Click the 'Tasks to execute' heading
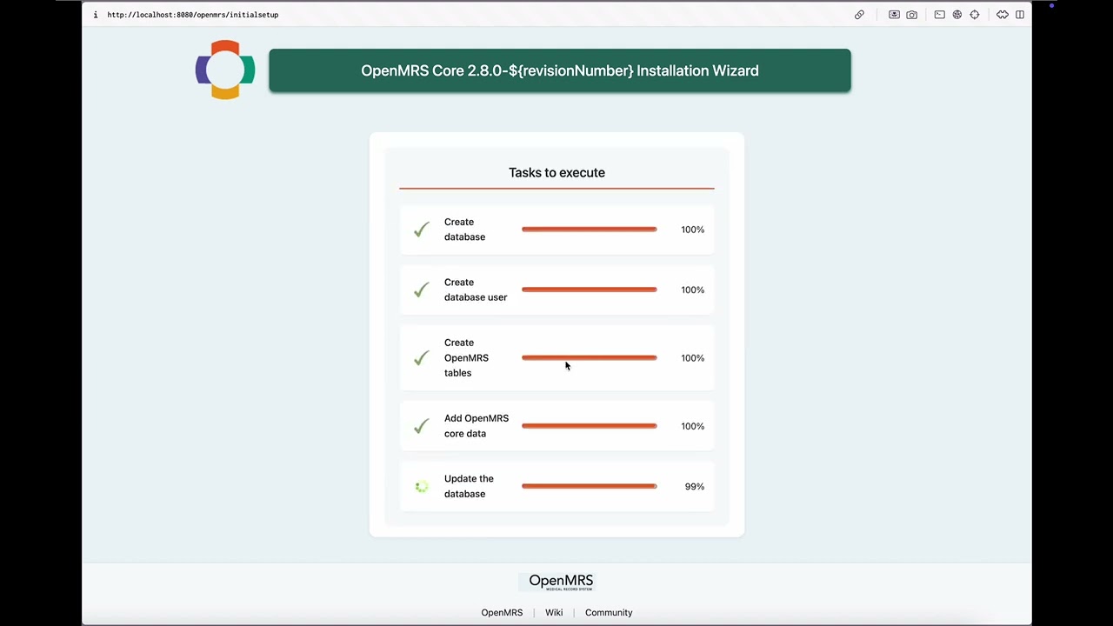This screenshot has width=1113, height=626. click(556, 172)
